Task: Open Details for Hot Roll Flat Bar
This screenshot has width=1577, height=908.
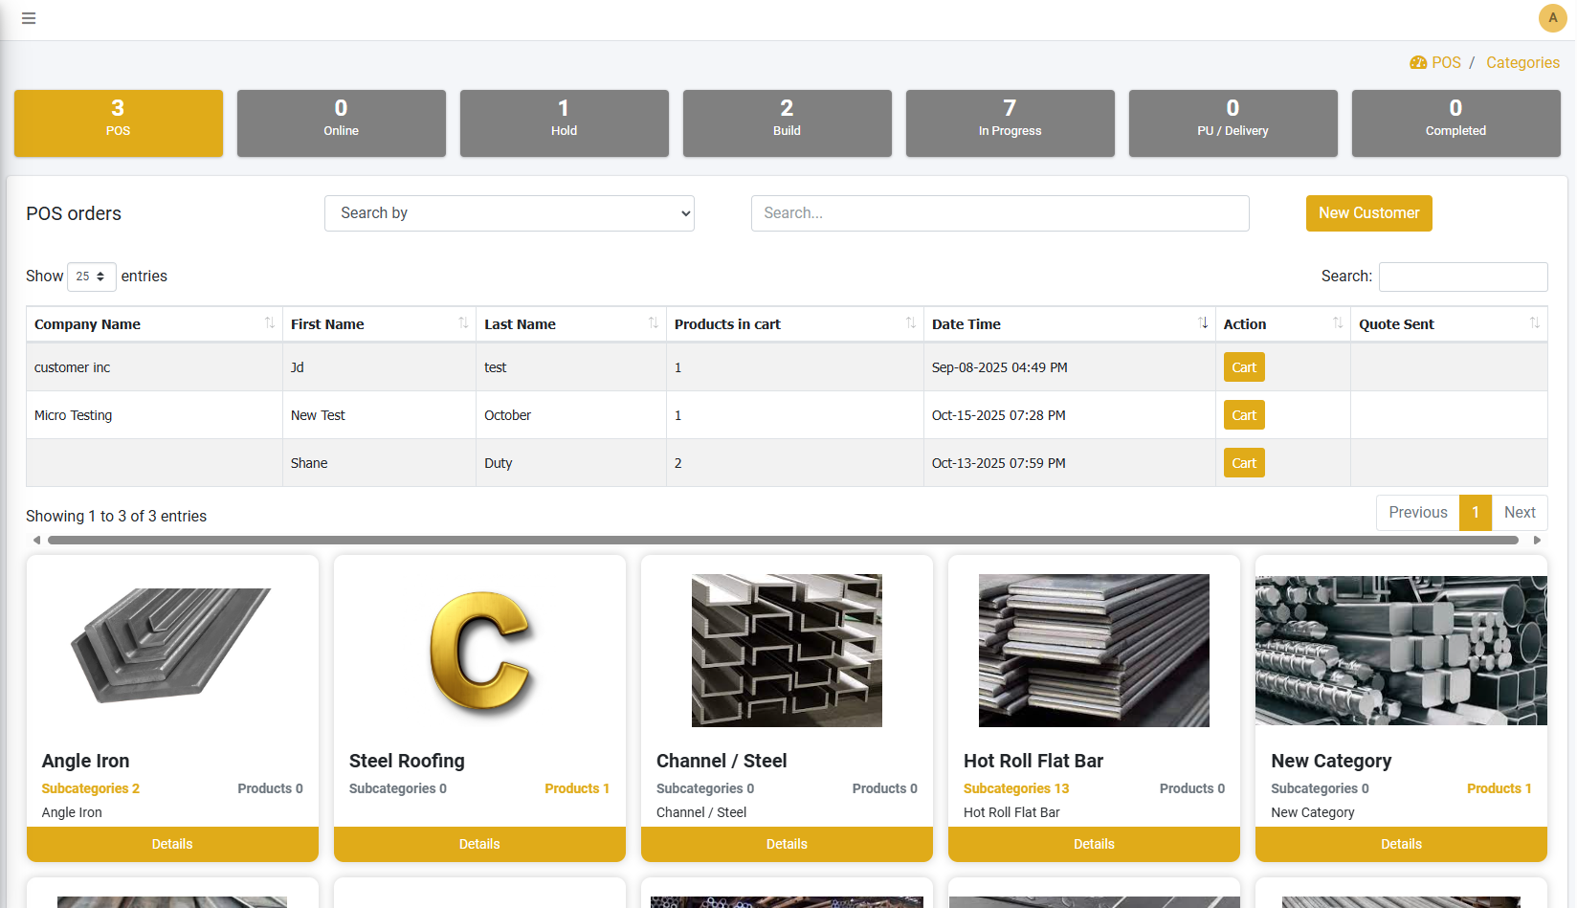Action: (x=1094, y=844)
